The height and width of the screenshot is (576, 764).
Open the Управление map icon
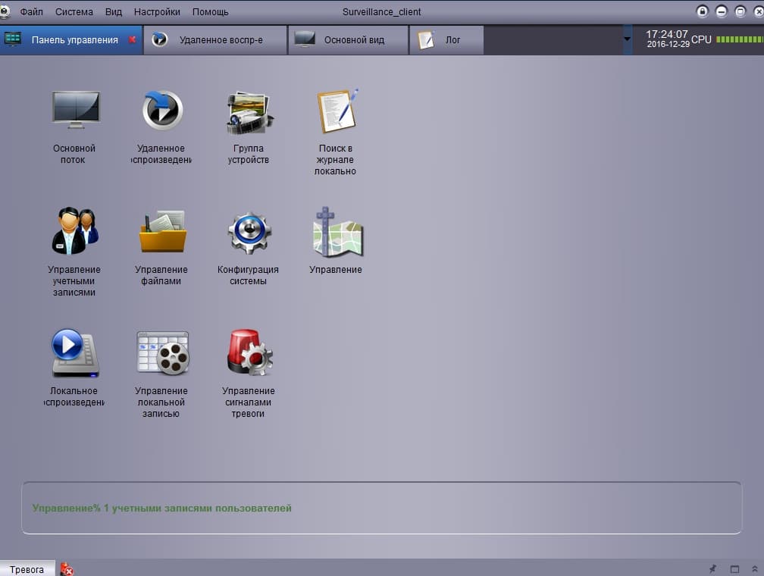point(338,232)
